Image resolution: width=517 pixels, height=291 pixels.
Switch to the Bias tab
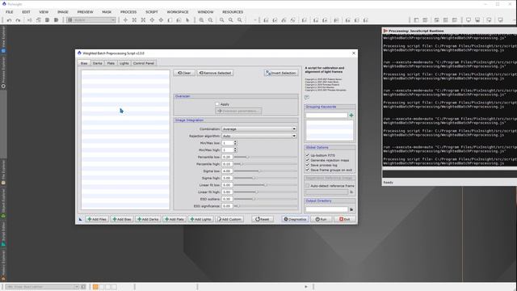pyautogui.click(x=84, y=63)
